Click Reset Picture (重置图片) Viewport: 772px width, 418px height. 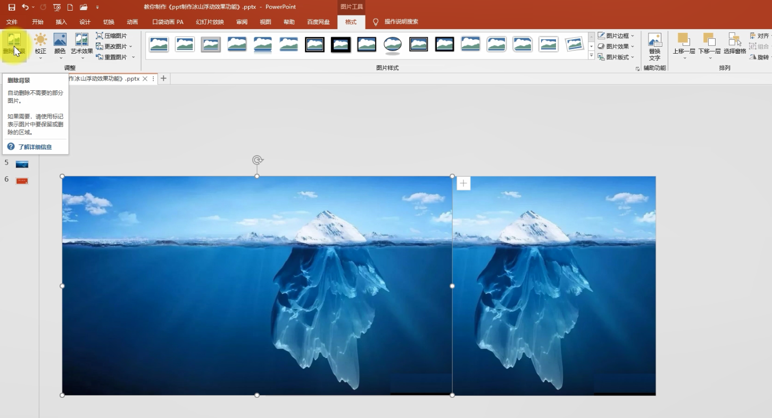[115, 57]
